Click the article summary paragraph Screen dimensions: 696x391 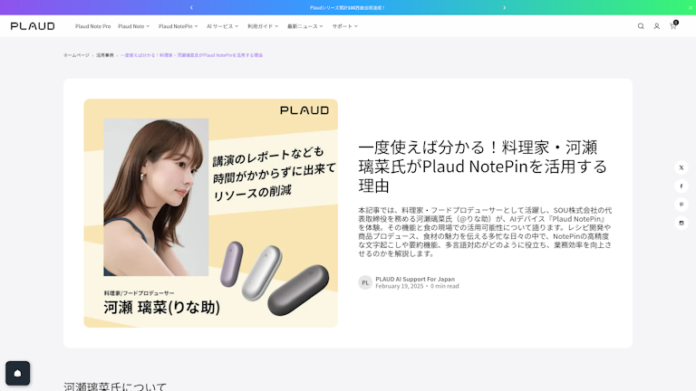tap(485, 232)
